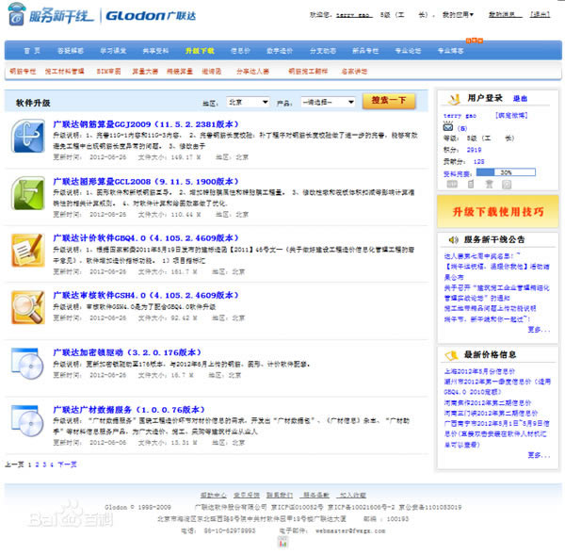Click the terry gao username in header

tap(354, 15)
